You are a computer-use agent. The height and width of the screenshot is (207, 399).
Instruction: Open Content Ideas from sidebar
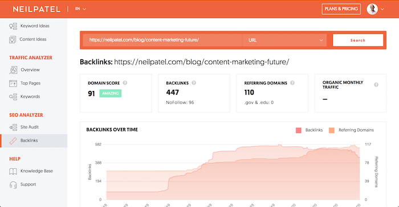click(x=33, y=39)
